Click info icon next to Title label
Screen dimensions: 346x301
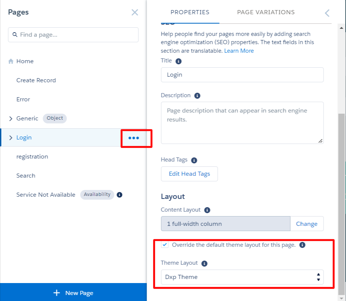tap(178, 61)
